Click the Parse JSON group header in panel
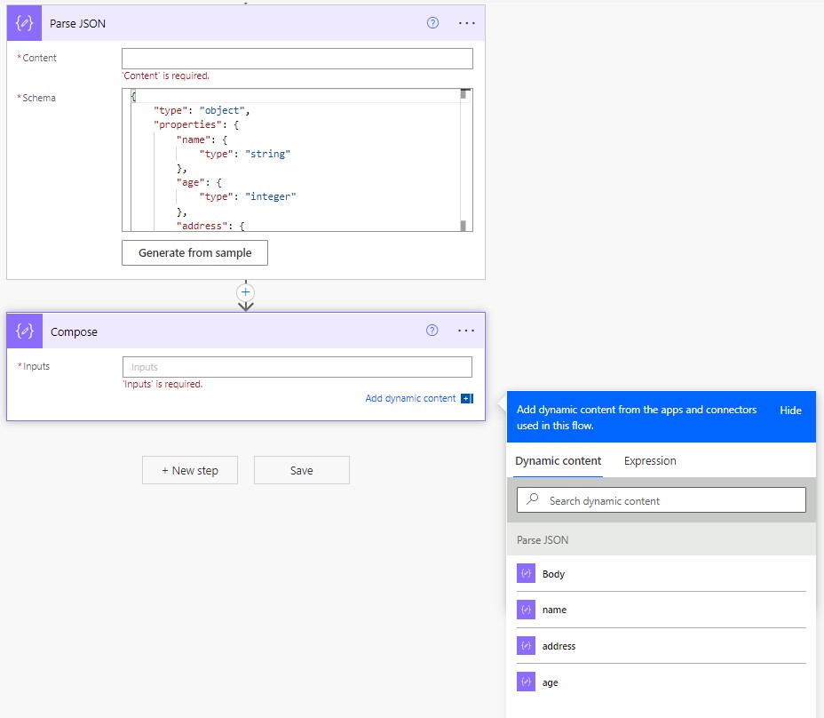824x718 pixels. coord(662,539)
